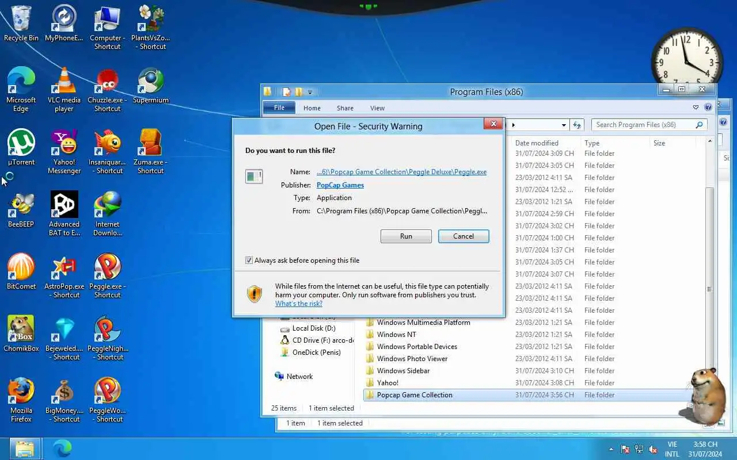This screenshot has height=460, width=737.
Task: Select the Mozilla Firefox desktop icon
Action: coord(21,400)
